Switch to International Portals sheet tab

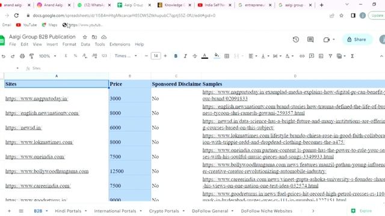(115, 211)
